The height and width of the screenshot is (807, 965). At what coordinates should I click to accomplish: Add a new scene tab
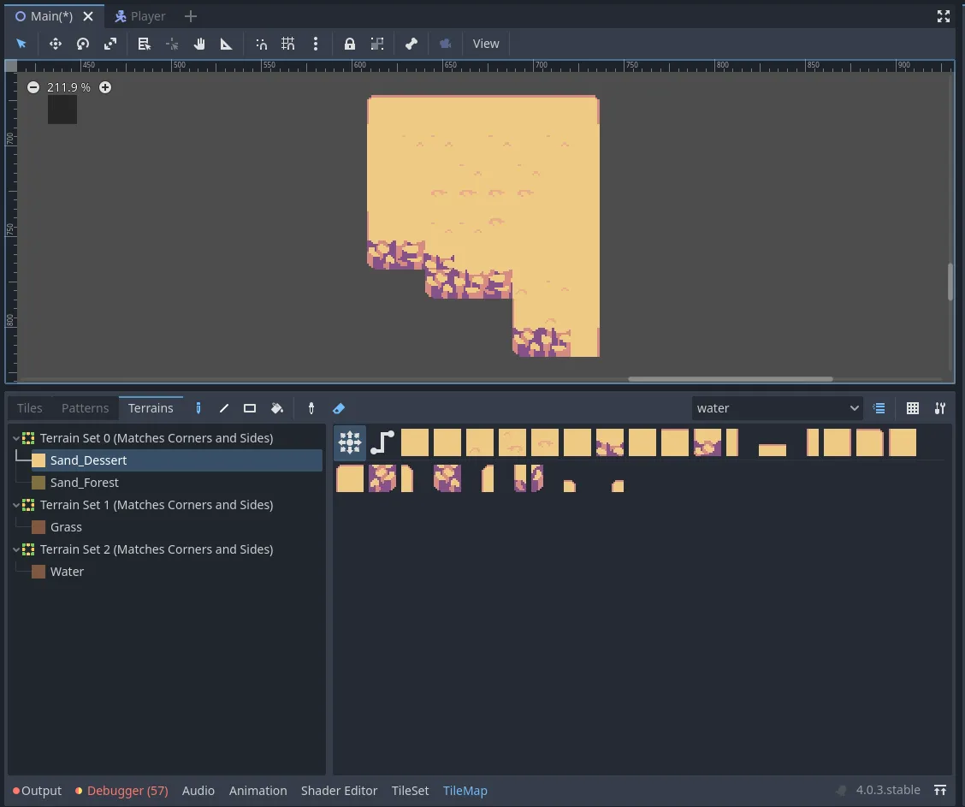[x=191, y=16]
